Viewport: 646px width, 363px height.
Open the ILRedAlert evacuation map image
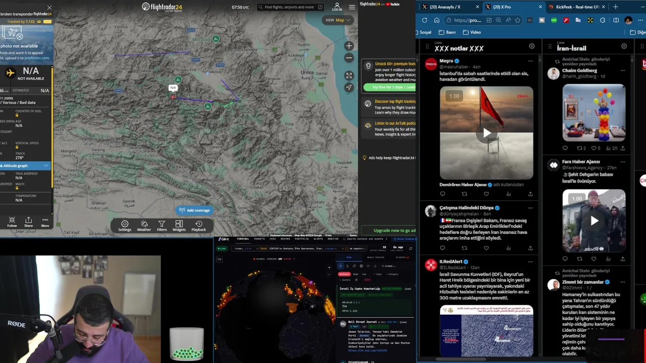[487, 331]
